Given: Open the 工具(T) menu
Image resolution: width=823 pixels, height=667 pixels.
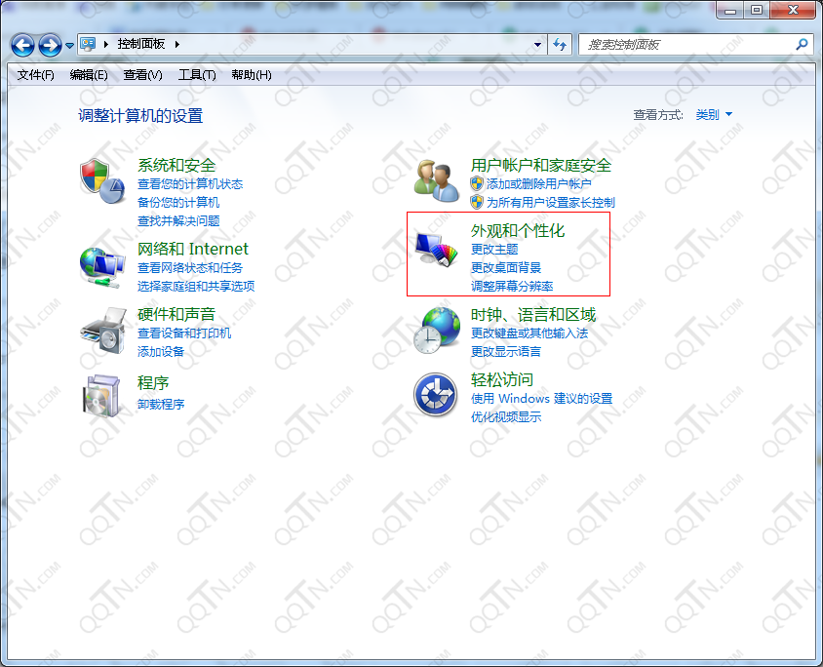Looking at the screenshot, I should (x=196, y=75).
